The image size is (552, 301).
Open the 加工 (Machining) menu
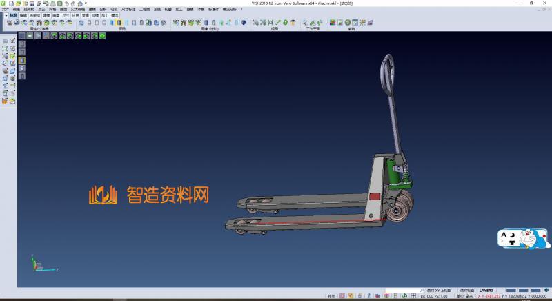coord(179,10)
